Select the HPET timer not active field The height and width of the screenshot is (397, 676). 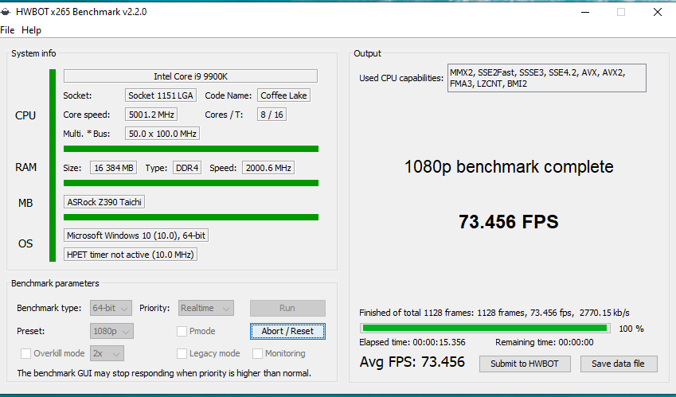click(x=131, y=255)
